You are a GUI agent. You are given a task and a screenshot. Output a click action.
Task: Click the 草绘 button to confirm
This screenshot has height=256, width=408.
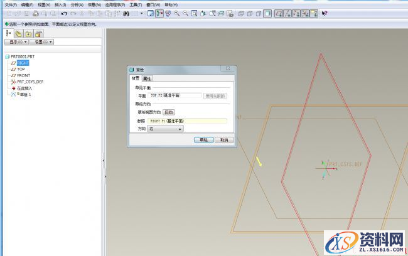coord(201,141)
